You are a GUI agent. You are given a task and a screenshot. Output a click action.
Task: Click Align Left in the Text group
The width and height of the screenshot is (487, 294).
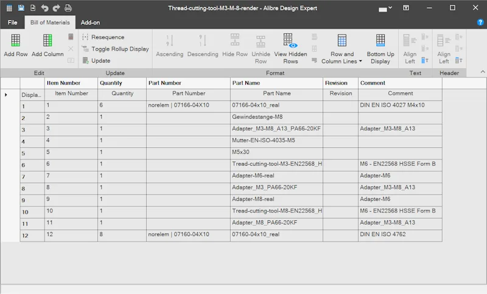(x=410, y=49)
